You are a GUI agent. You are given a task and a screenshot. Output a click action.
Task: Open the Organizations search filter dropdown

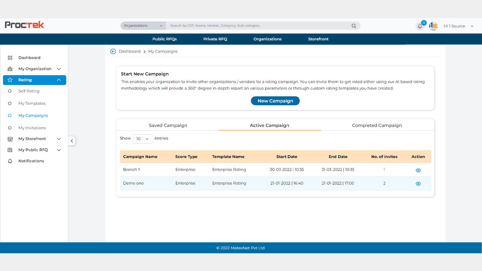coord(143,26)
